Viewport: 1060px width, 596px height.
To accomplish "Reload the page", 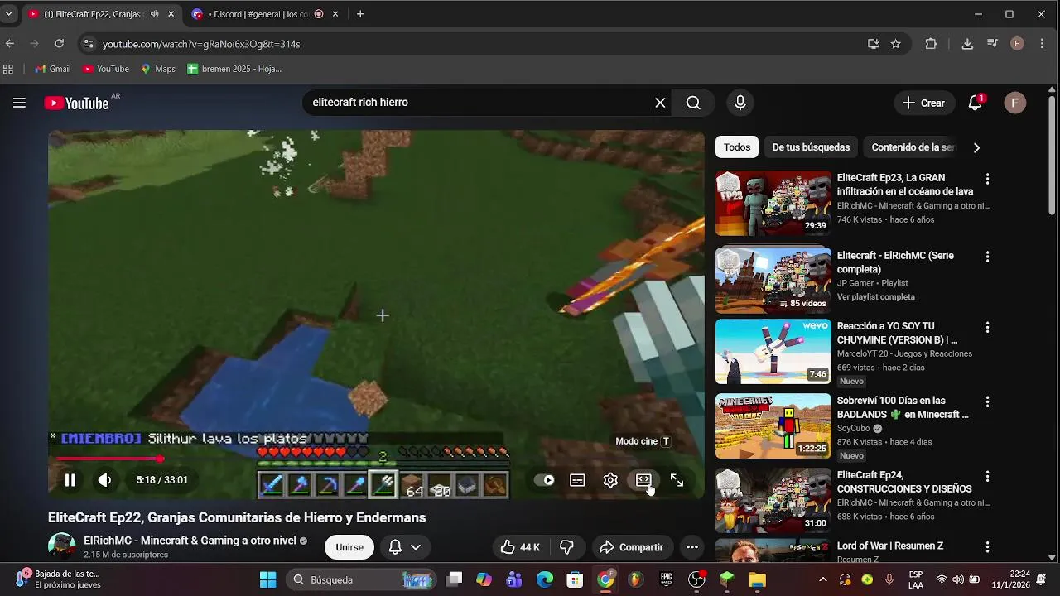I will tap(60, 44).
